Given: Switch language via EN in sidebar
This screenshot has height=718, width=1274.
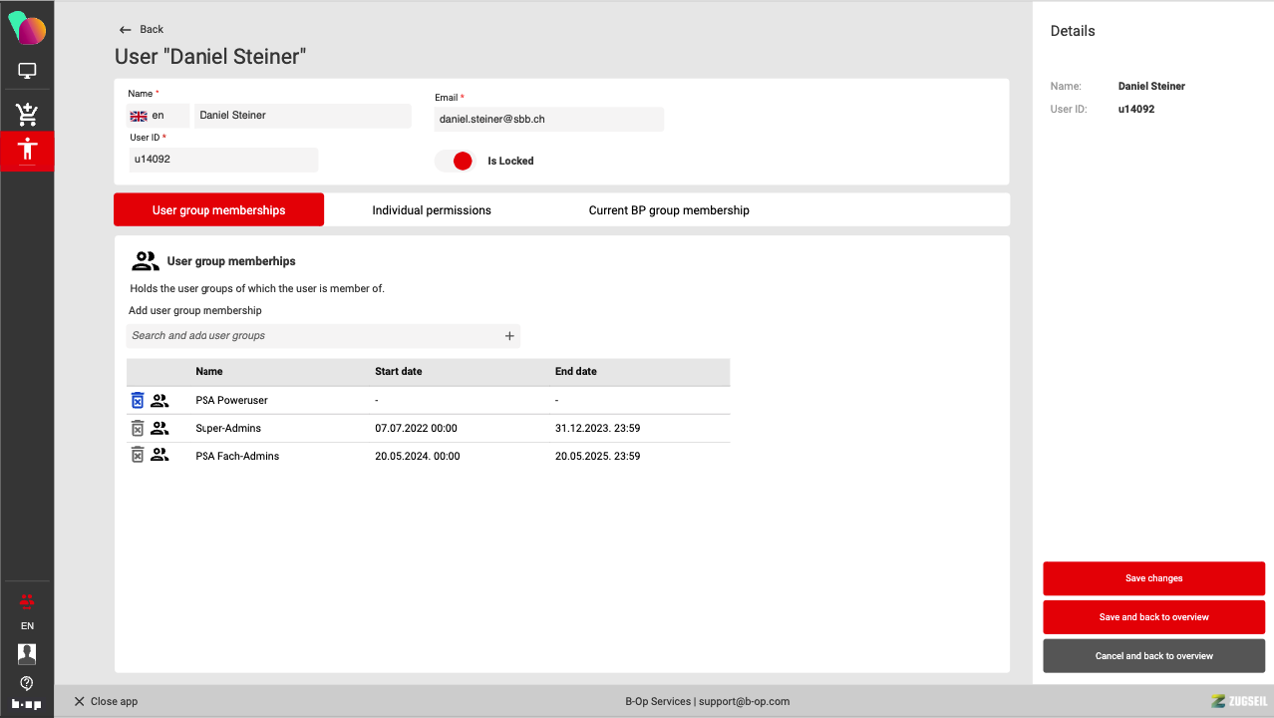Looking at the screenshot, I should [27, 626].
